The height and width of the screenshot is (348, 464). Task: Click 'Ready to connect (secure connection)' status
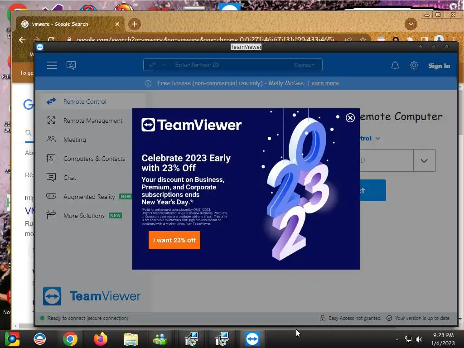click(x=88, y=318)
